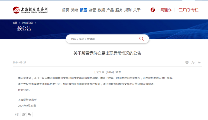Go to 披露 breadcrumb link

[x=15, y=23]
